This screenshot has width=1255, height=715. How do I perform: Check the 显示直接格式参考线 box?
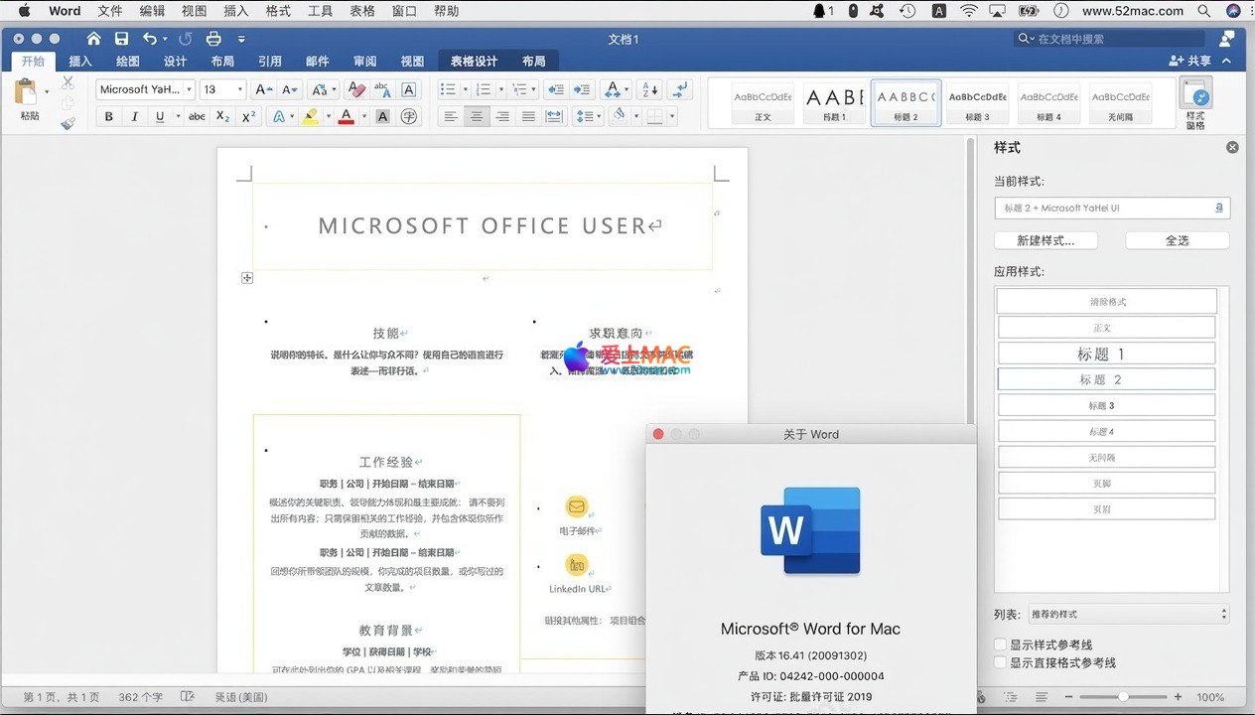(1001, 662)
